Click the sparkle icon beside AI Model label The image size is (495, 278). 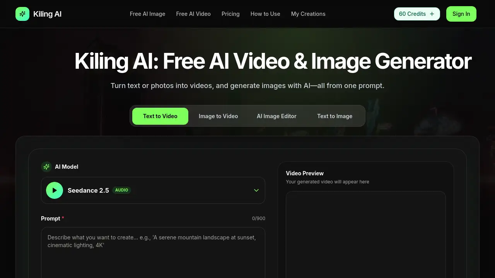(46, 167)
